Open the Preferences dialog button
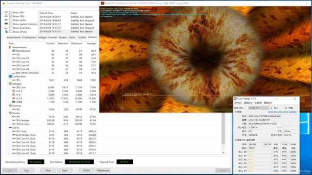 [103, 170]
